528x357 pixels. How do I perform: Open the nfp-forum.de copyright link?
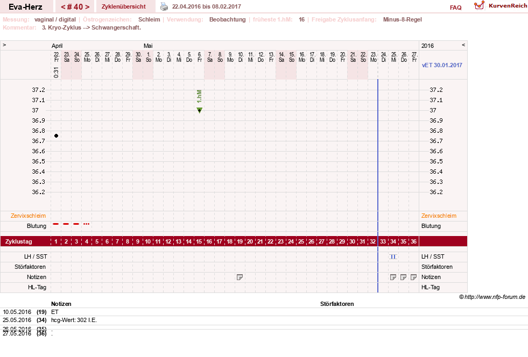tap(492, 297)
